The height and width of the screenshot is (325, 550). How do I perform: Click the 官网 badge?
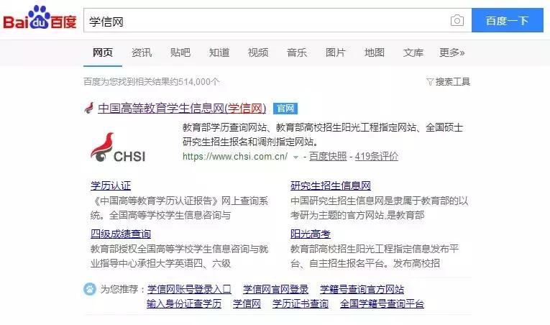click(285, 109)
